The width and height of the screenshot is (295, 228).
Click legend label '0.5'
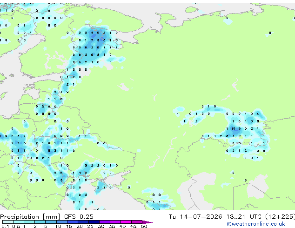(x=16, y=226)
